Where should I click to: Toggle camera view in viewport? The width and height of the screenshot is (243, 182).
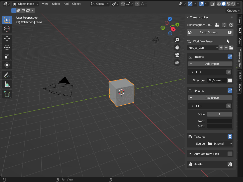pyautogui.click(x=177, y=55)
